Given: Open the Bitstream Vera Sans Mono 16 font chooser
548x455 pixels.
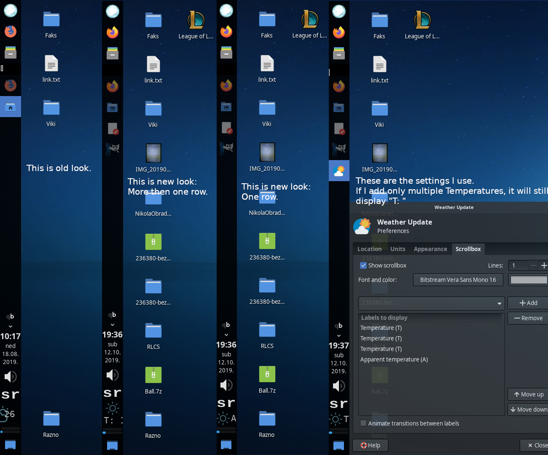Looking at the screenshot, I should coord(458,280).
